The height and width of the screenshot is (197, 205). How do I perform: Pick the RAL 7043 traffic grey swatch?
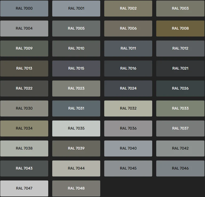24,168
